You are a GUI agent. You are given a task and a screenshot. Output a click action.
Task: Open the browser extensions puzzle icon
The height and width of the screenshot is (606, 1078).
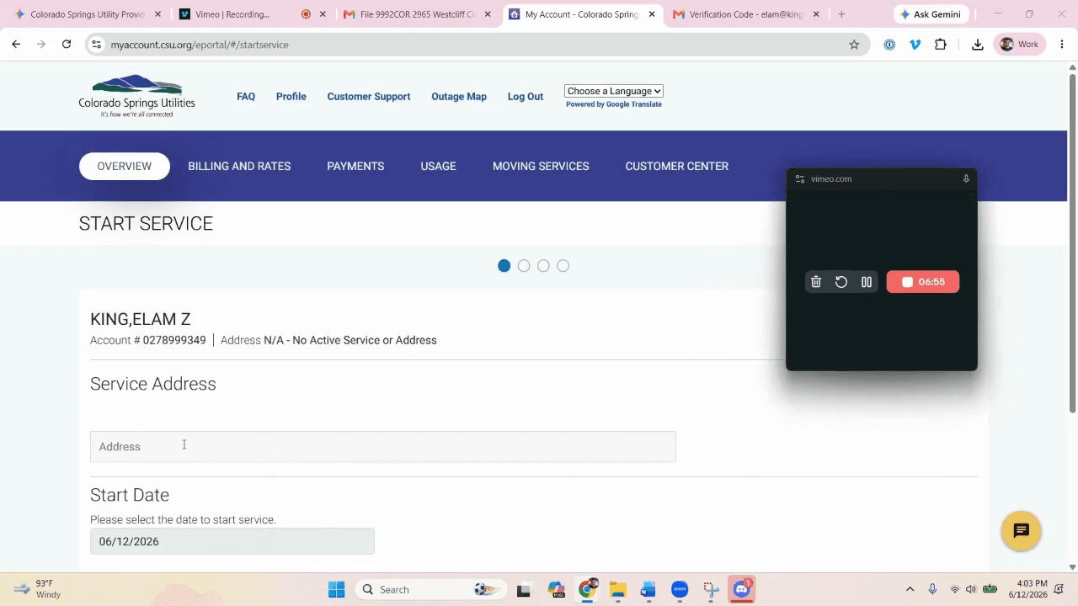[941, 45]
